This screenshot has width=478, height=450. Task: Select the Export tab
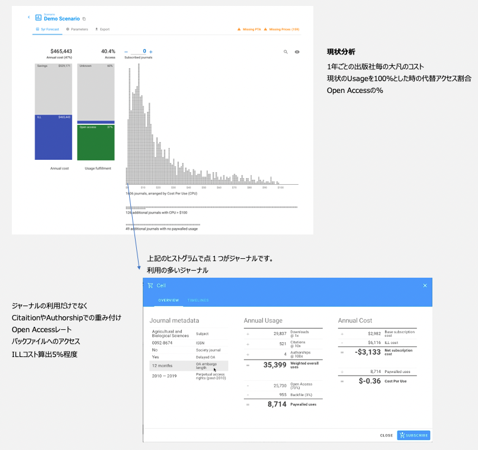[x=102, y=29]
